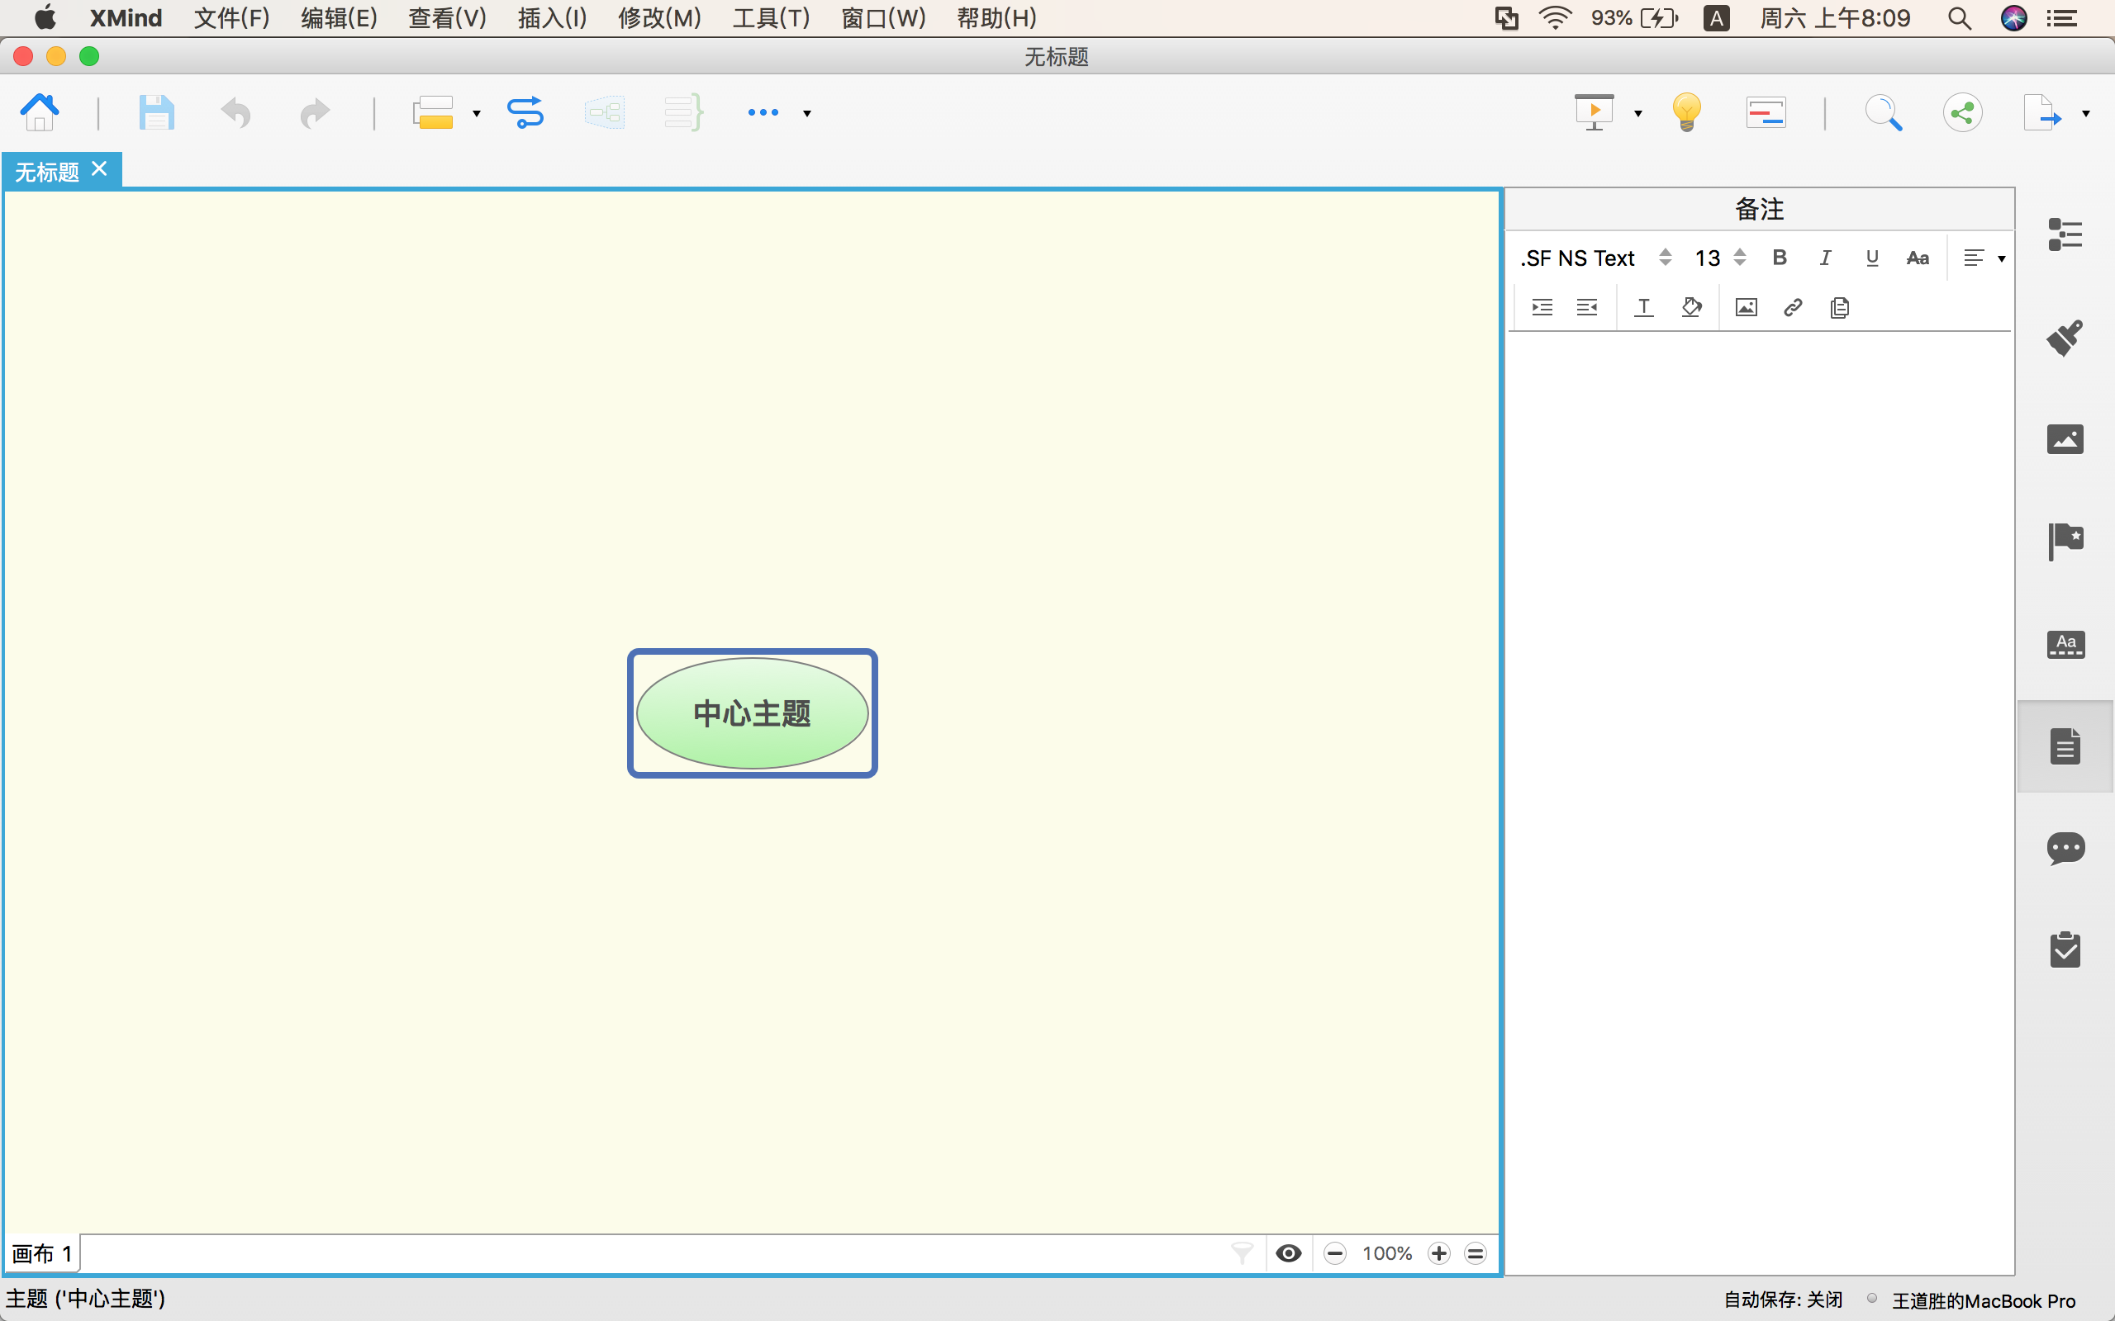Click the Home icon in toolbar
The image size is (2115, 1321).
point(40,111)
